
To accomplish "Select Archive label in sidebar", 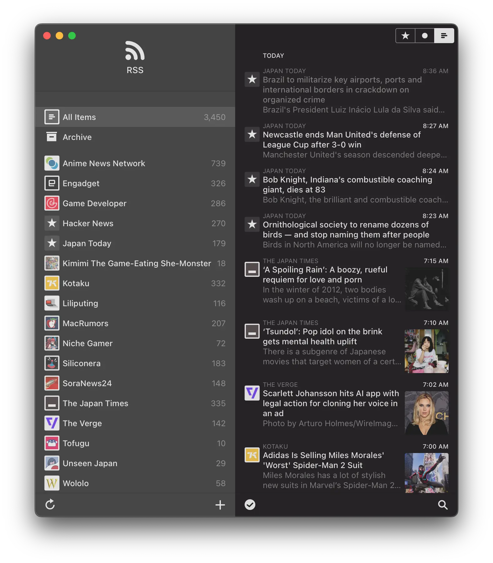I will [77, 137].
